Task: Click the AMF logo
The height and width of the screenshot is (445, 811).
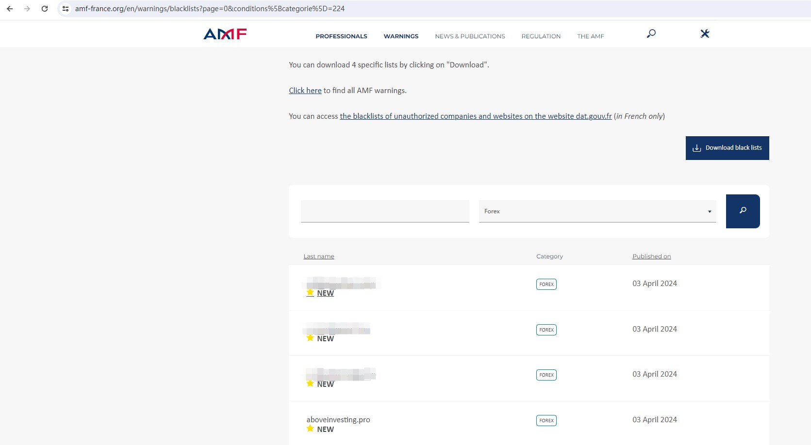Action: (x=225, y=34)
